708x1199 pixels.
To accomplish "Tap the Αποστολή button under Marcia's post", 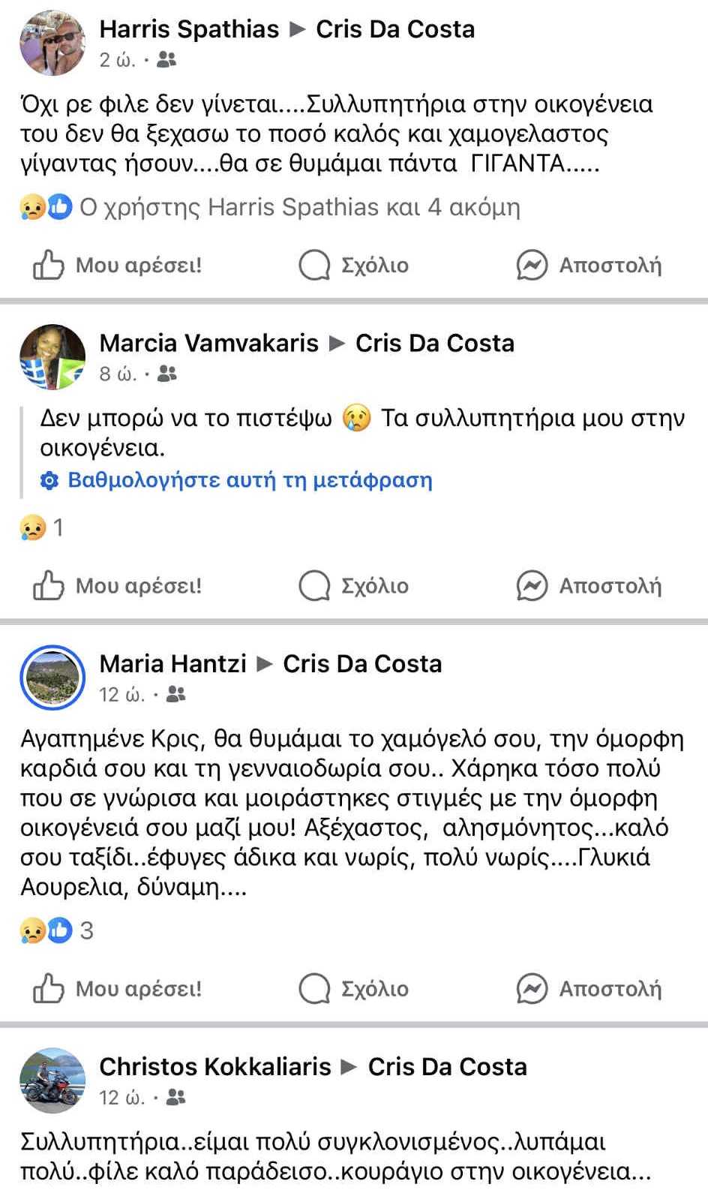I will 589,586.
